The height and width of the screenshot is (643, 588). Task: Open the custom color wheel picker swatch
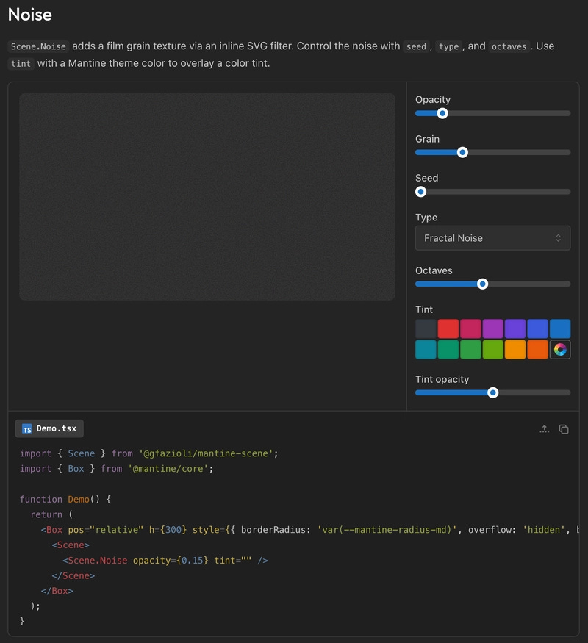coord(560,349)
